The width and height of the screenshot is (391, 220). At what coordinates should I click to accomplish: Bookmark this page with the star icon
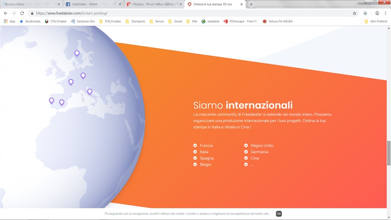point(355,13)
